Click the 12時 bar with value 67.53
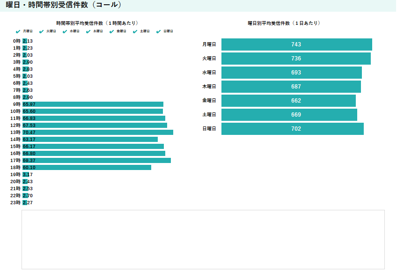Viewport: 397px width, 274px height. [x=95, y=126]
